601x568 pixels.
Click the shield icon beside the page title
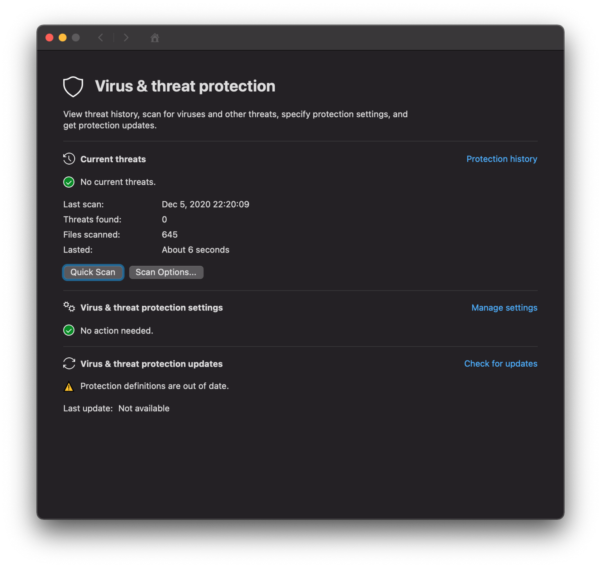tap(73, 86)
